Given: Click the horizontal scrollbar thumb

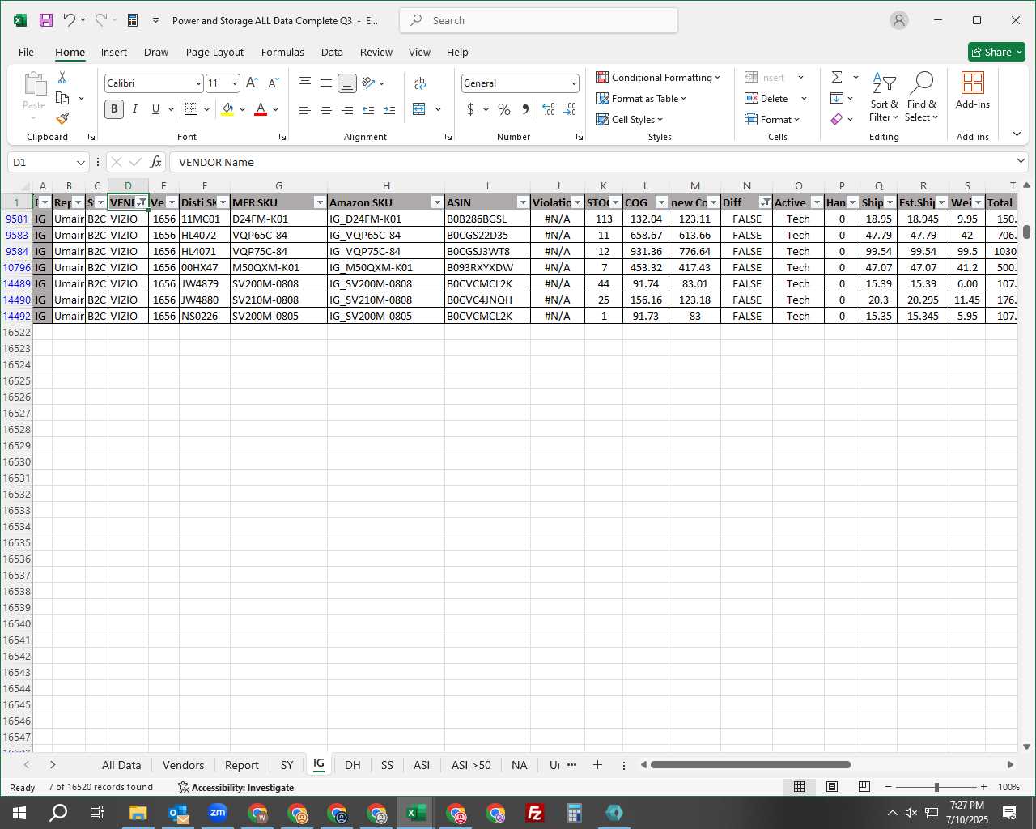Looking at the screenshot, I should point(750,764).
